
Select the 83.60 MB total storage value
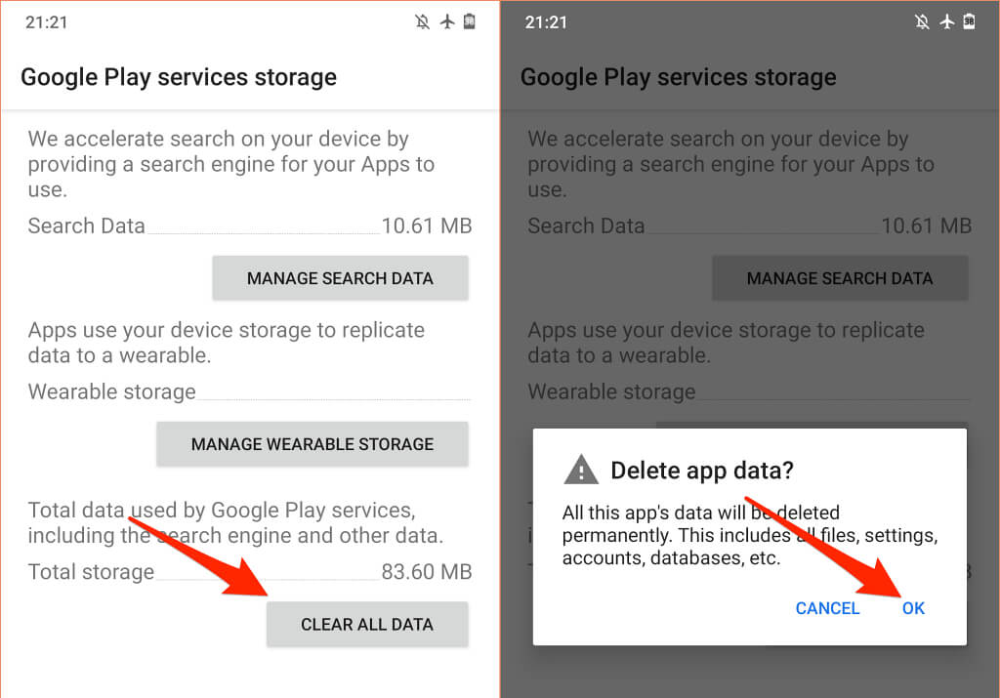tap(427, 572)
